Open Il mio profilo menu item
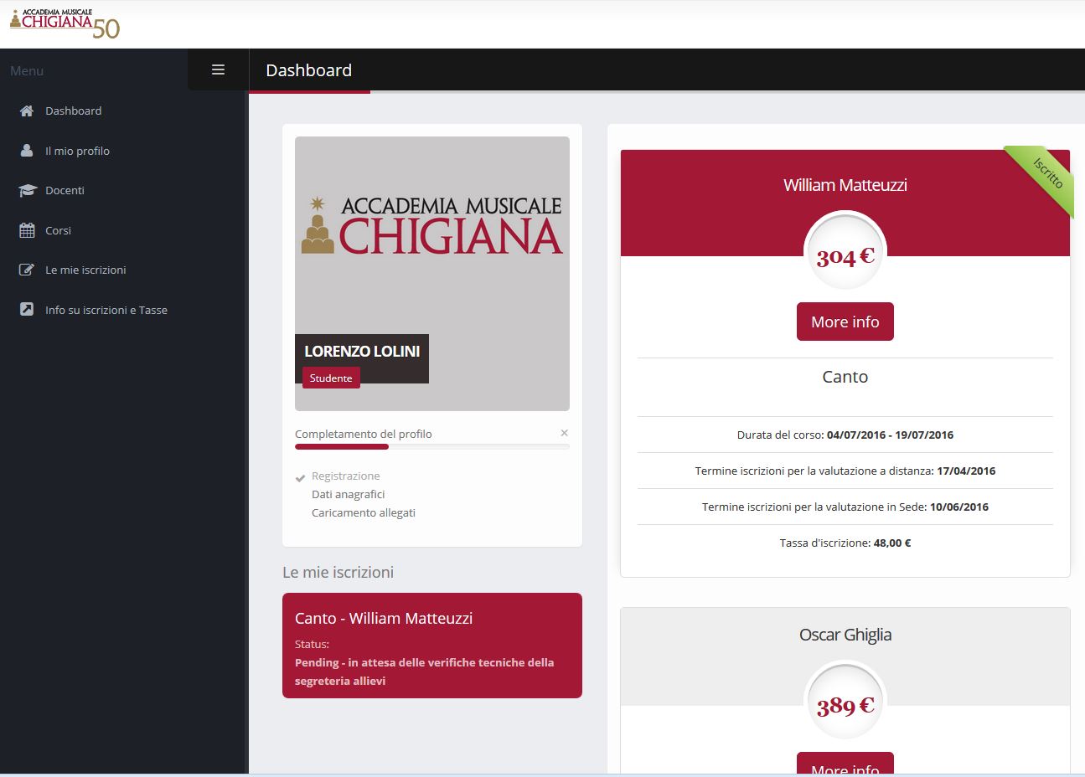The height and width of the screenshot is (777, 1085). click(x=77, y=151)
